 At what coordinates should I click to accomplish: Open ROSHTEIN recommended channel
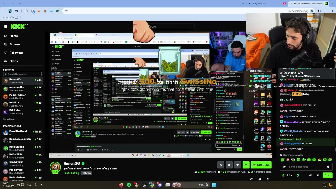[x=22, y=156]
